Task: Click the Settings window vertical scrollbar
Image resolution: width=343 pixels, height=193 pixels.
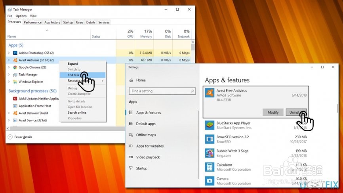Action: (338, 108)
